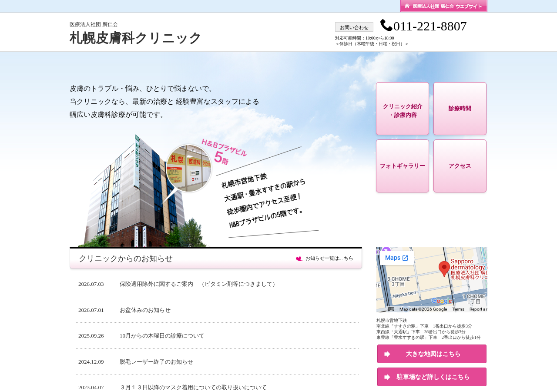Image resolution: width=557 pixels, height=391 pixels.
Task: Click お知らせ一覧はこちら link
Action: coord(329,258)
